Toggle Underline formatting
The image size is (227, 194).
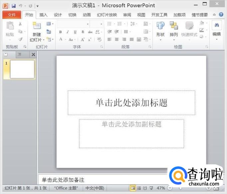[x=75, y=32]
